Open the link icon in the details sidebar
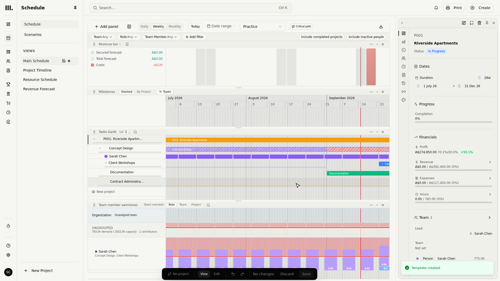 click(404, 92)
